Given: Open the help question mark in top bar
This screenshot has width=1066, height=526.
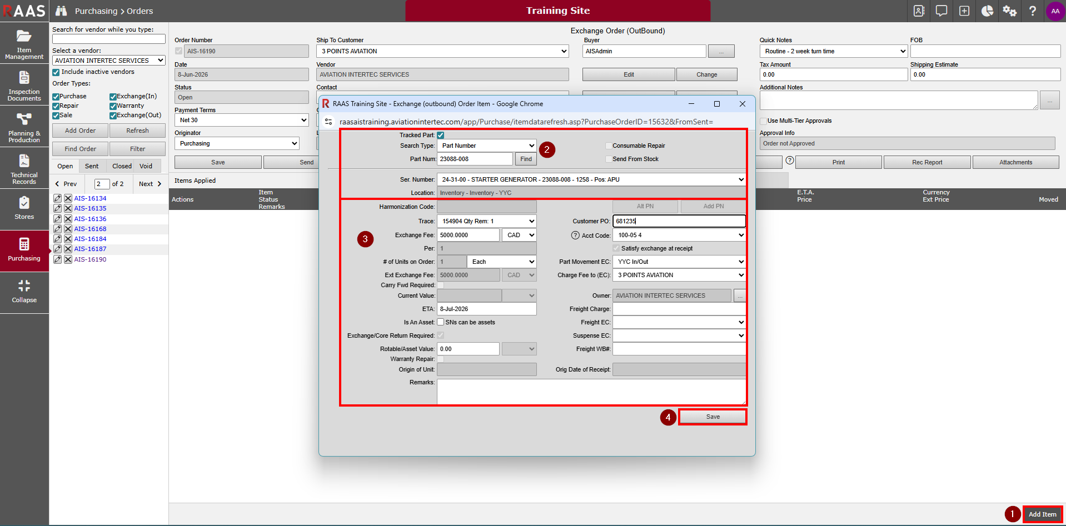Looking at the screenshot, I should [x=1033, y=11].
